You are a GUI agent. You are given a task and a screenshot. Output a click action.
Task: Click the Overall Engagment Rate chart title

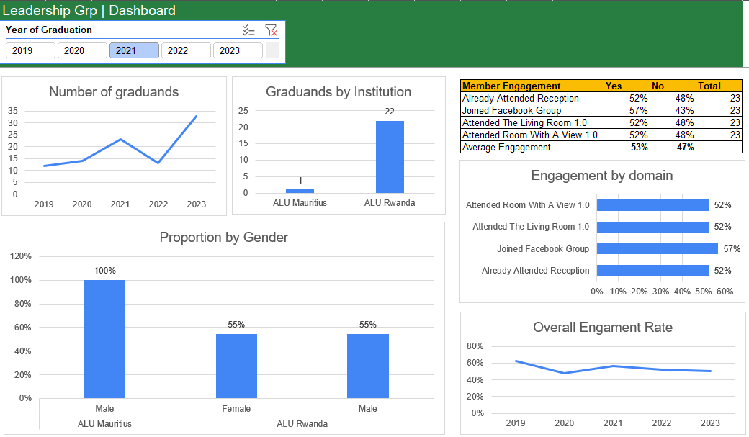(603, 328)
